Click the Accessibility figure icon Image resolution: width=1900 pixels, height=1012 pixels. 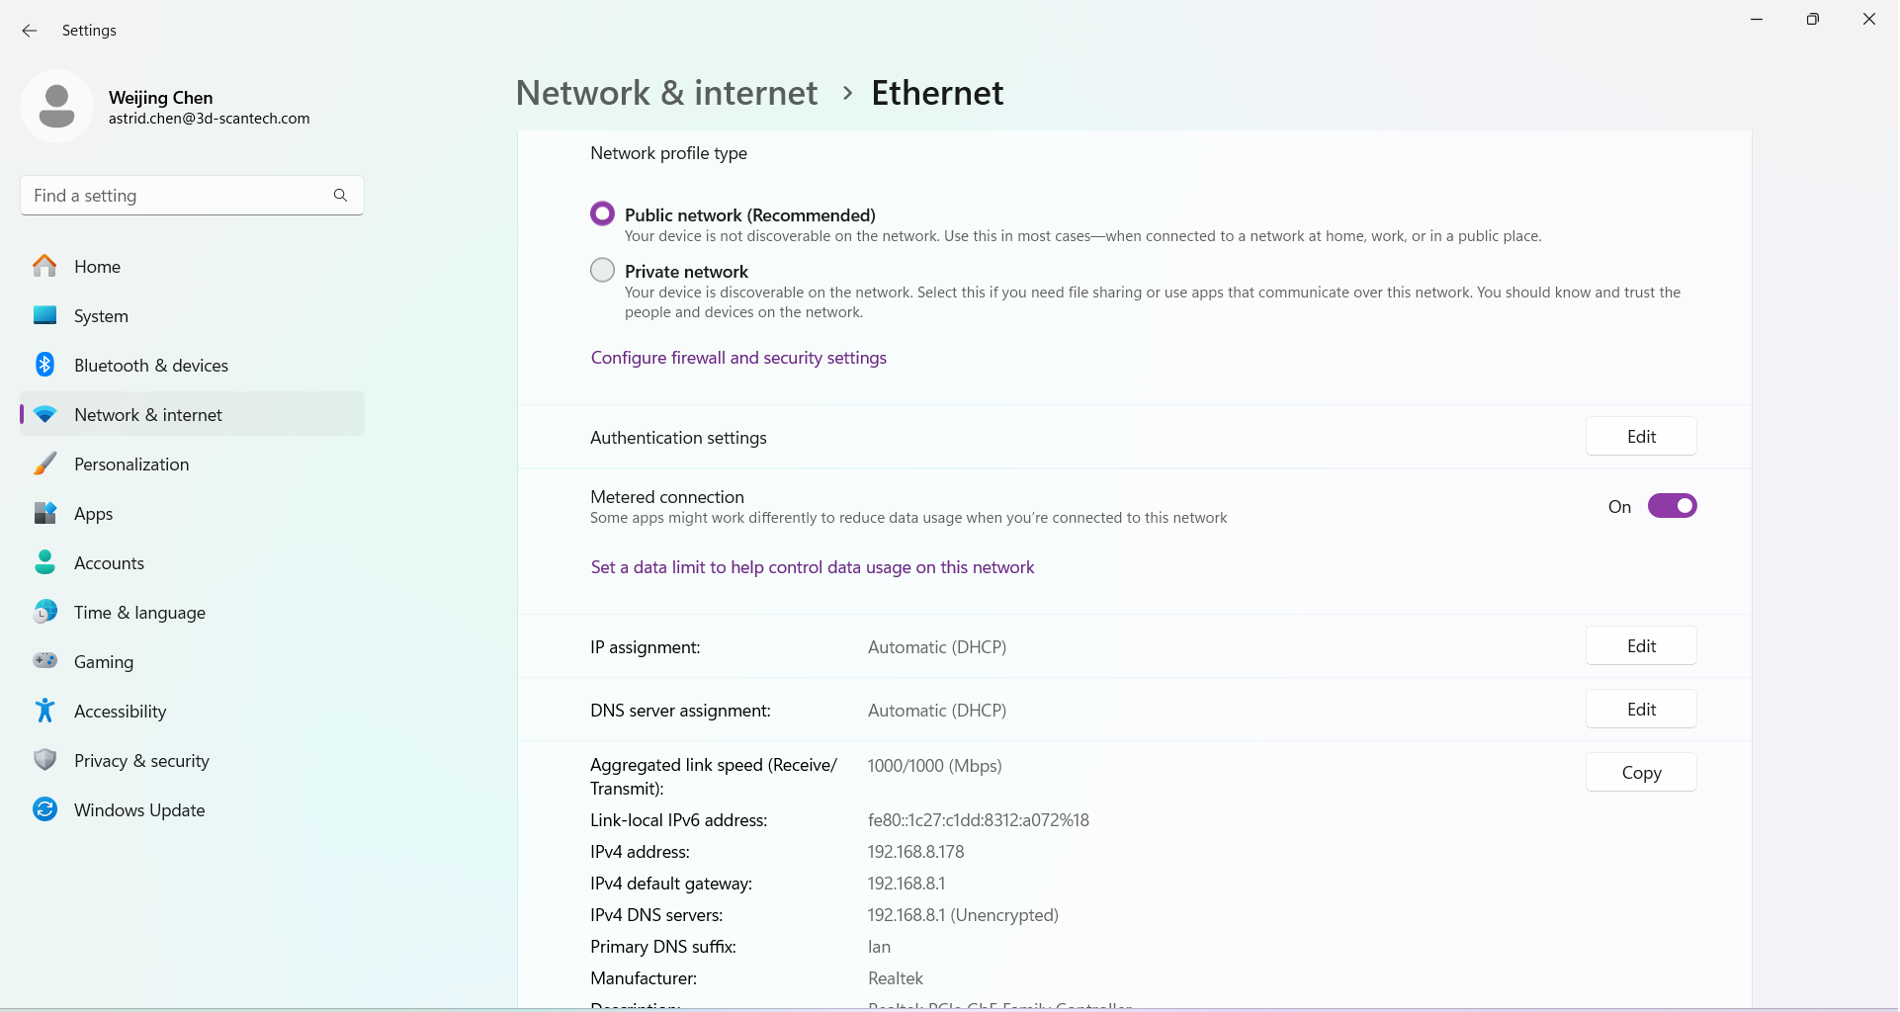tap(44, 711)
